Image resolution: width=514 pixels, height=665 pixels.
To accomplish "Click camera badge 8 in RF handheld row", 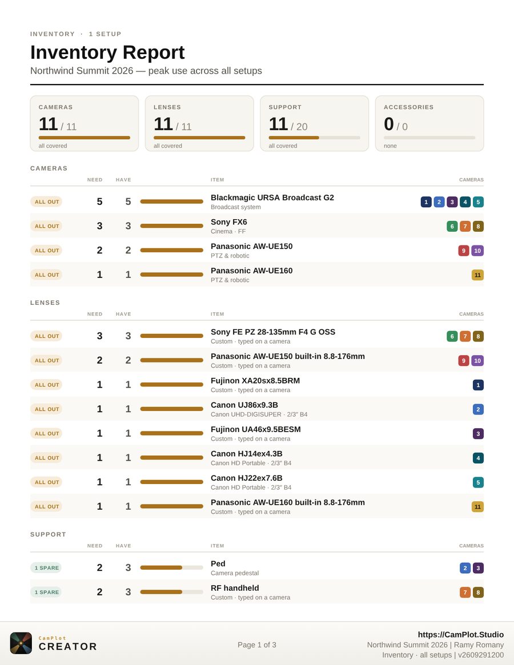I will (478, 593).
